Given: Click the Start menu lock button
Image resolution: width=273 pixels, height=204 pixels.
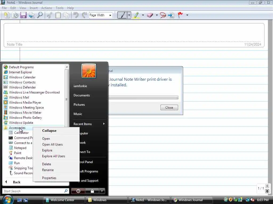Looking at the screenshot, I should pyautogui.click(x=92, y=191).
